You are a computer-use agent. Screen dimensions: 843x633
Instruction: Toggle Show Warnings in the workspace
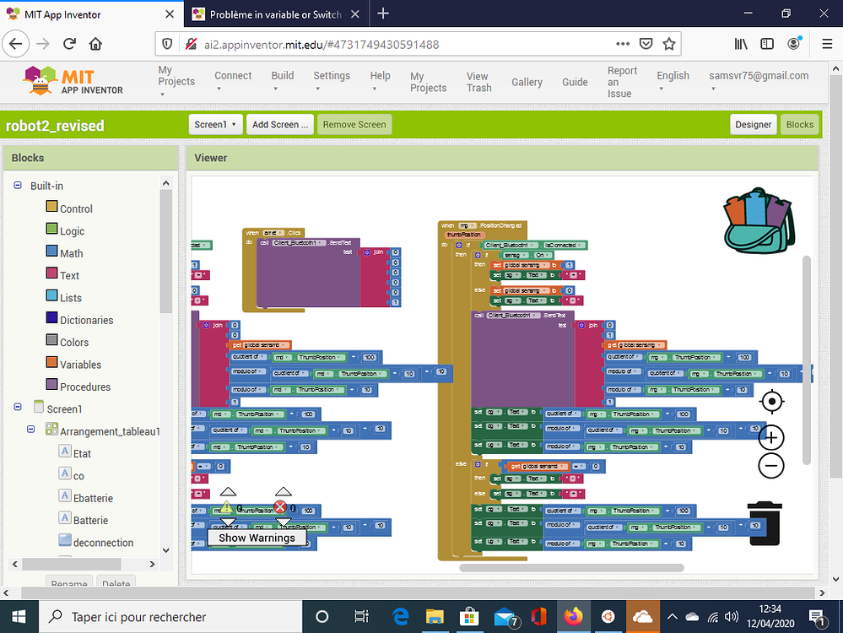click(x=257, y=538)
